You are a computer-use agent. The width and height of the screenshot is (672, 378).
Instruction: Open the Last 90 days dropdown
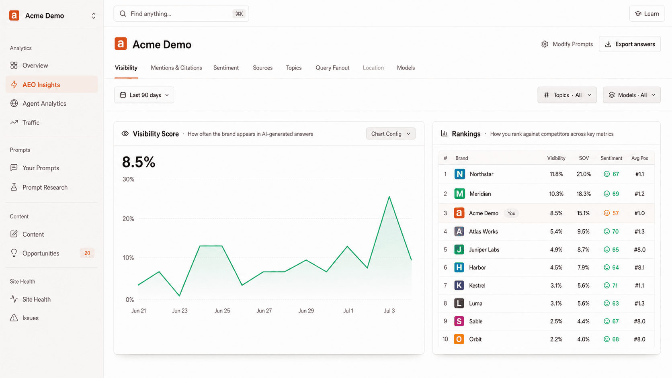coord(144,95)
